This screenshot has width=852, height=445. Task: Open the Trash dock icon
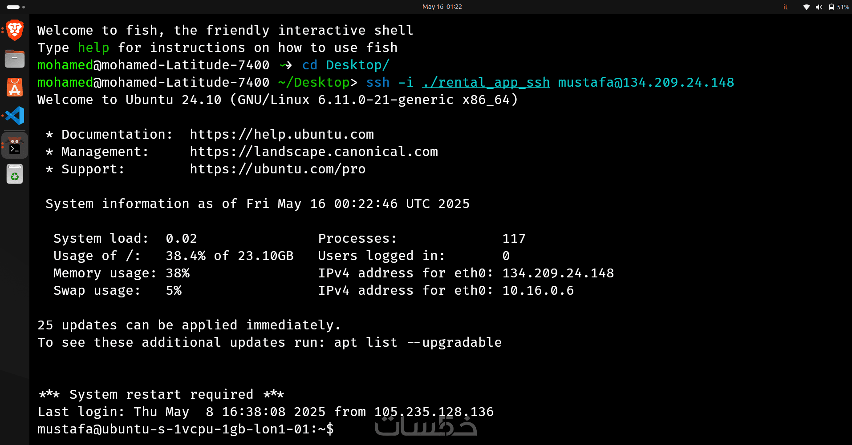tap(15, 174)
